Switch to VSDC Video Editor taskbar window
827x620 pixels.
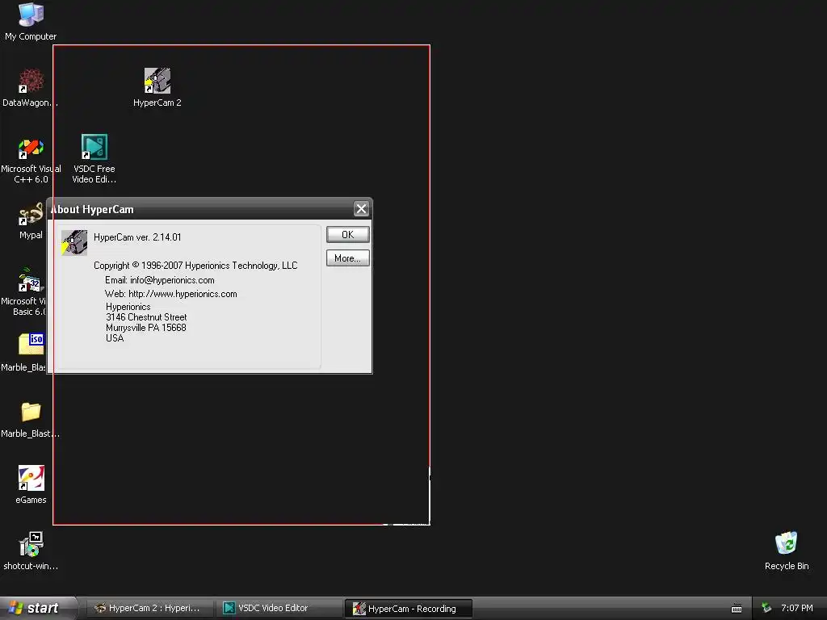(x=278, y=608)
